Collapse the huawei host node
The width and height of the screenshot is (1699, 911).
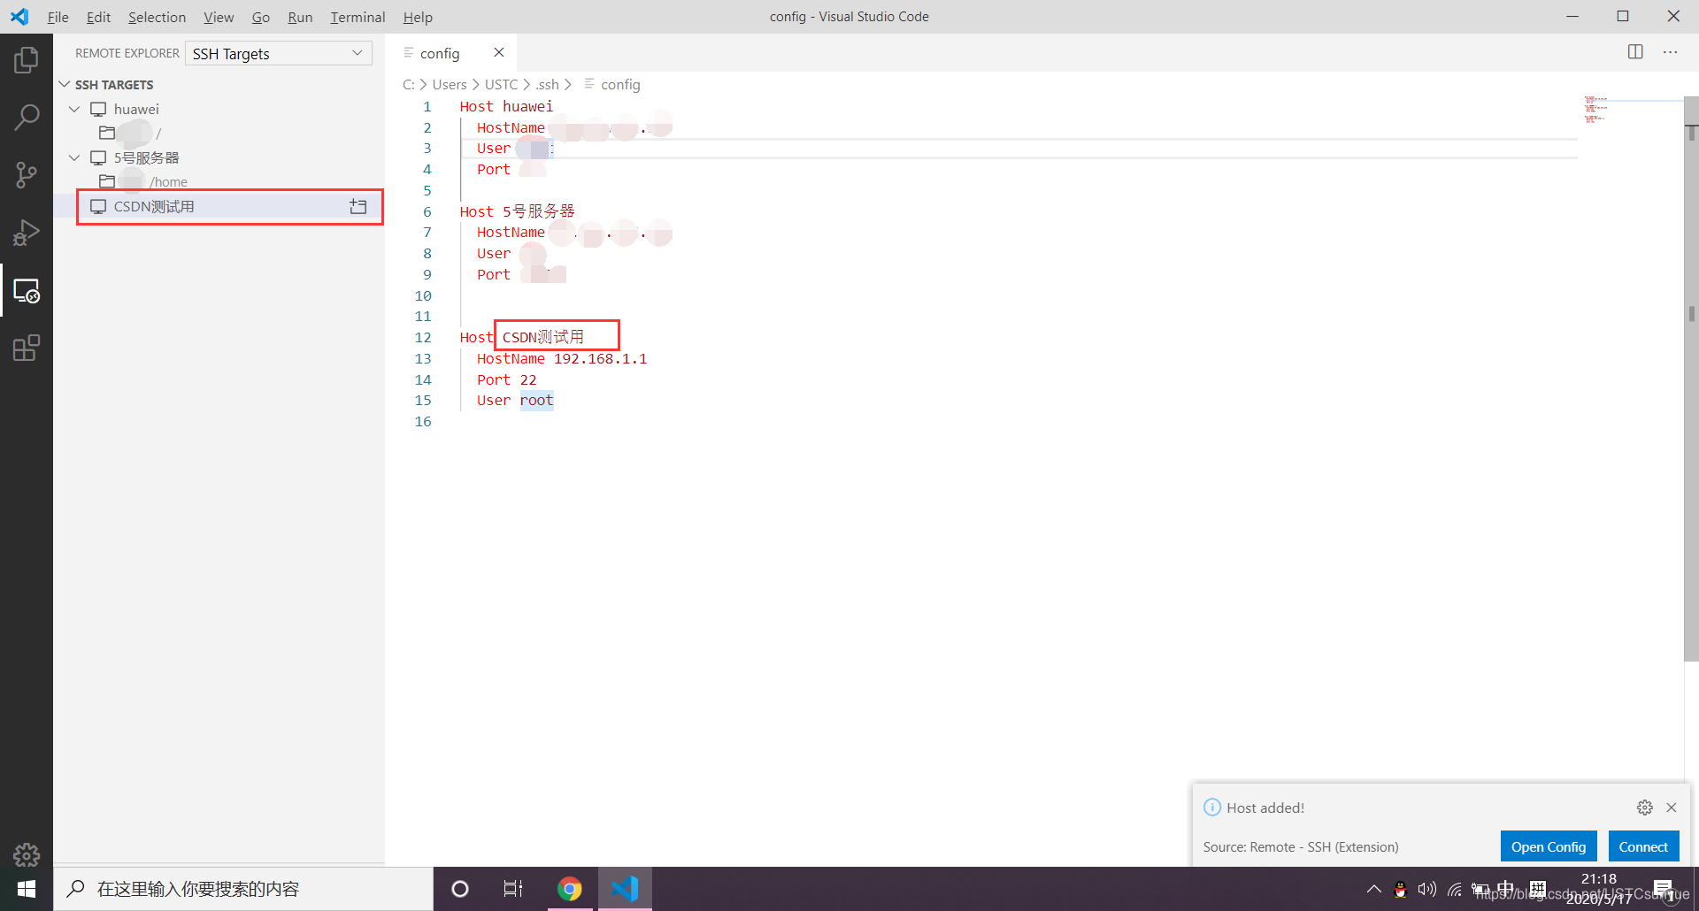(74, 109)
